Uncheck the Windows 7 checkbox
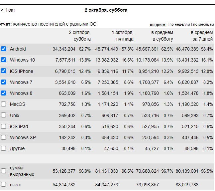 click(x=3, y=82)
